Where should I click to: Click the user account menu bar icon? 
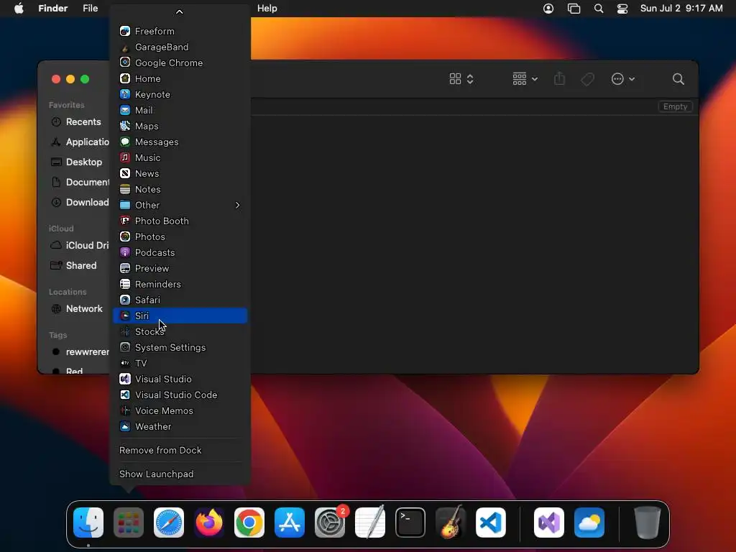click(x=548, y=9)
